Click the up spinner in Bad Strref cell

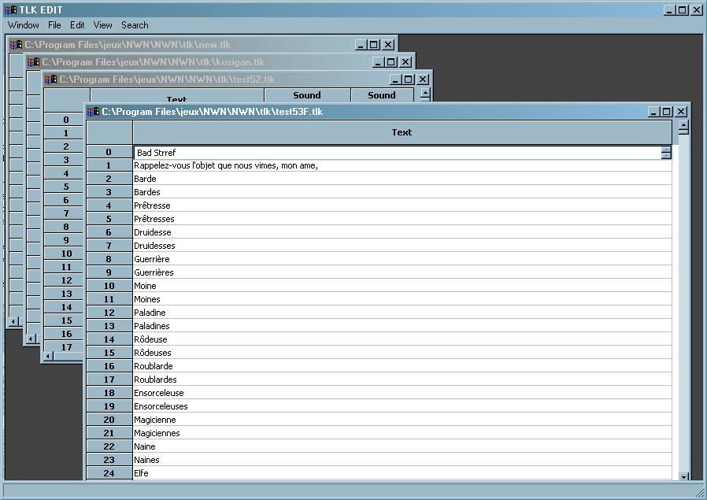[666, 150]
